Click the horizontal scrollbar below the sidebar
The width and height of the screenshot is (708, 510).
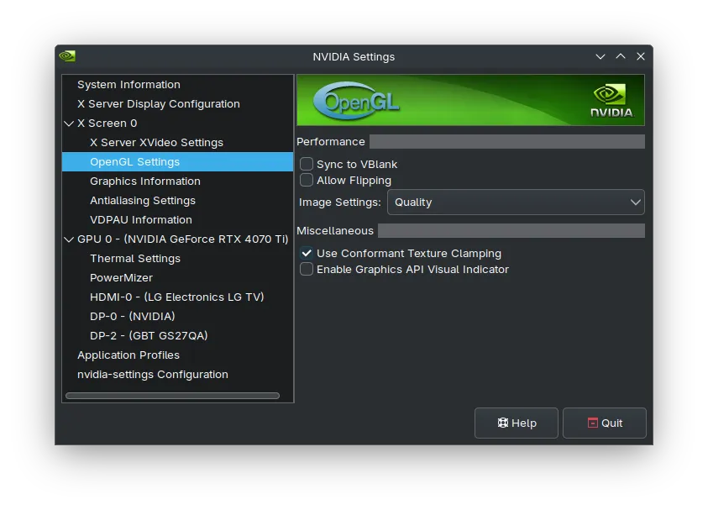coord(172,395)
